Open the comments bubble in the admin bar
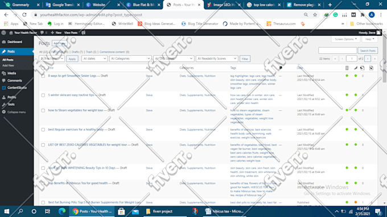Screen dimensions: 387x217 coord(43,32)
